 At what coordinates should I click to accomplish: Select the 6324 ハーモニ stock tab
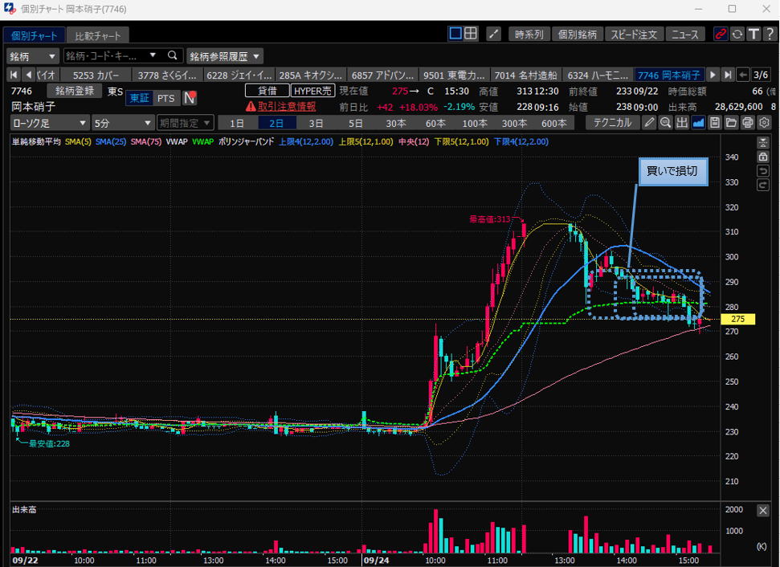(x=598, y=75)
